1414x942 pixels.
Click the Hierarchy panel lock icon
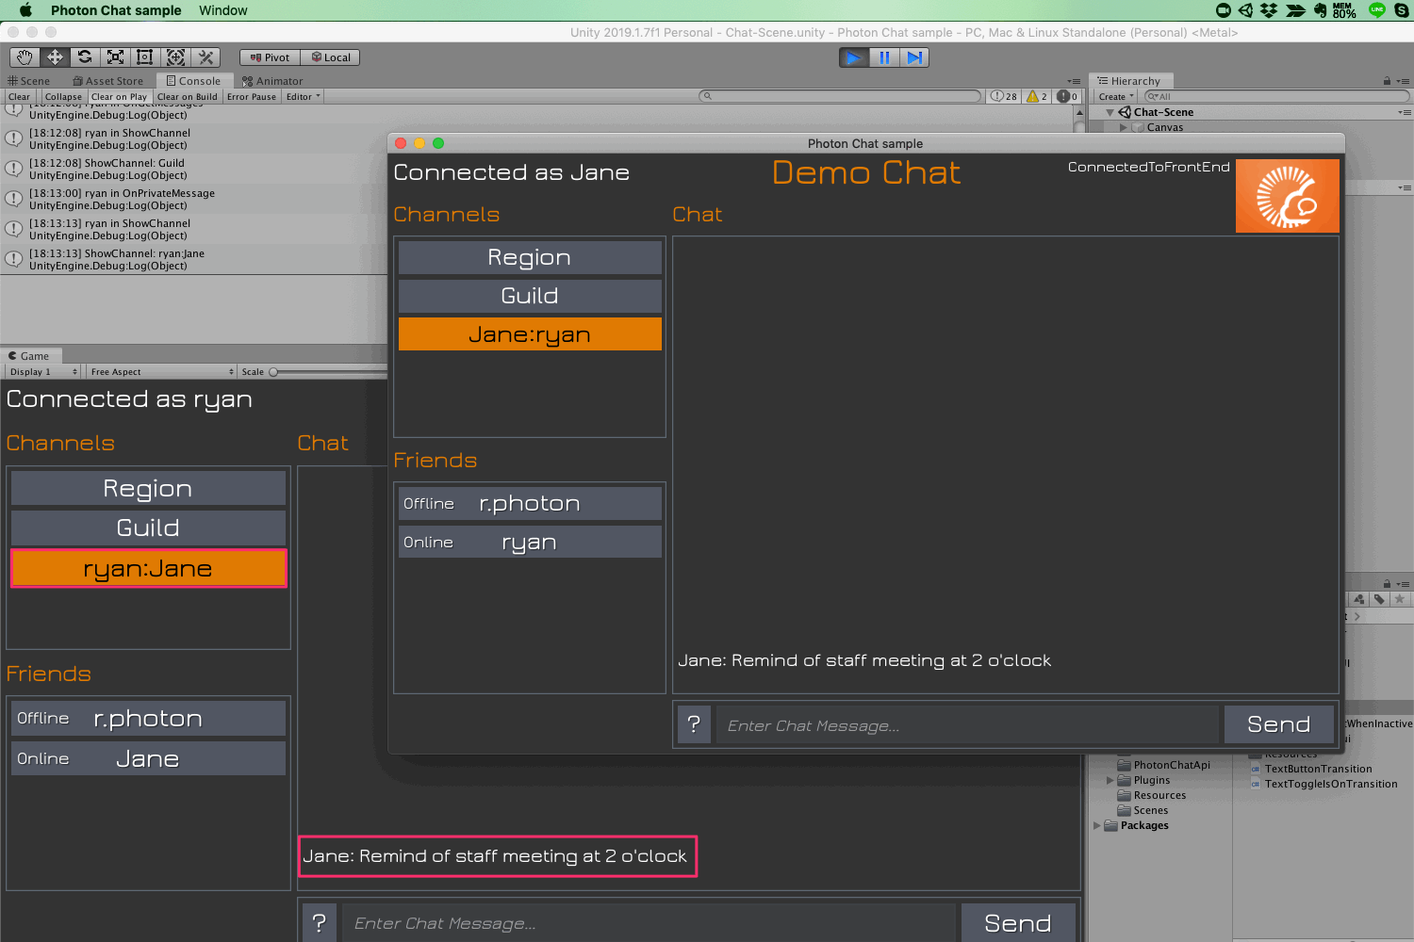coord(1387,81)
